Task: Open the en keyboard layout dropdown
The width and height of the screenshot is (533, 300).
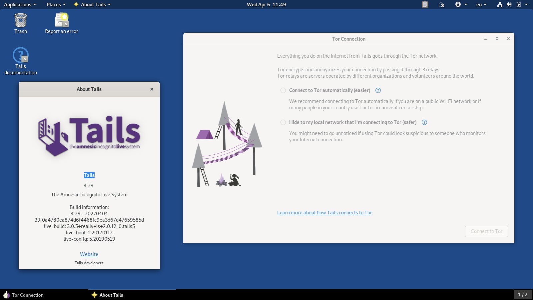Action: [481, 4]
